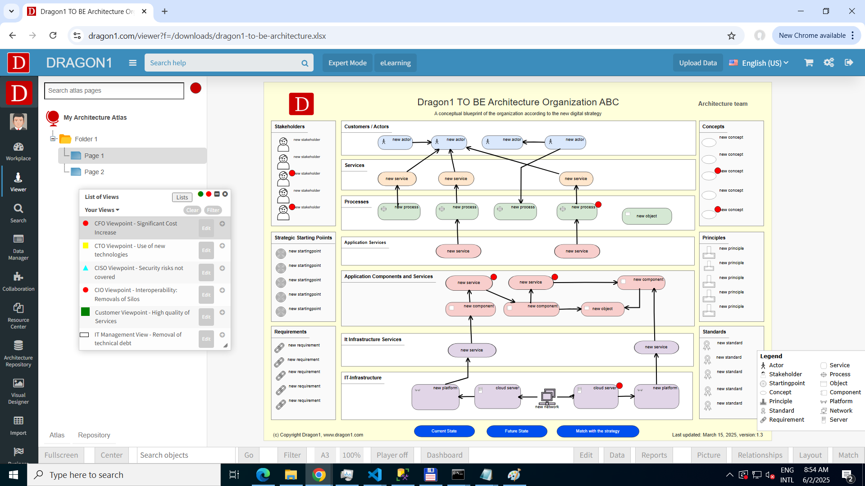This screenshot has width=865, height=486.
Task: Open the Import sidebar icon
Action: (18, 426)
